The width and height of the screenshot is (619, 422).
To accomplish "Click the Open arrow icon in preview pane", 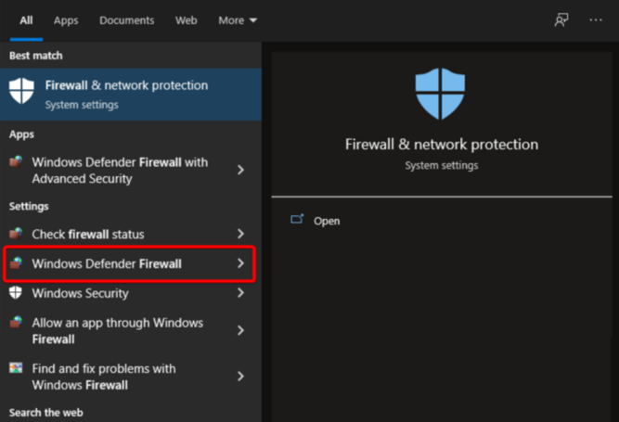I will (297, 219).
